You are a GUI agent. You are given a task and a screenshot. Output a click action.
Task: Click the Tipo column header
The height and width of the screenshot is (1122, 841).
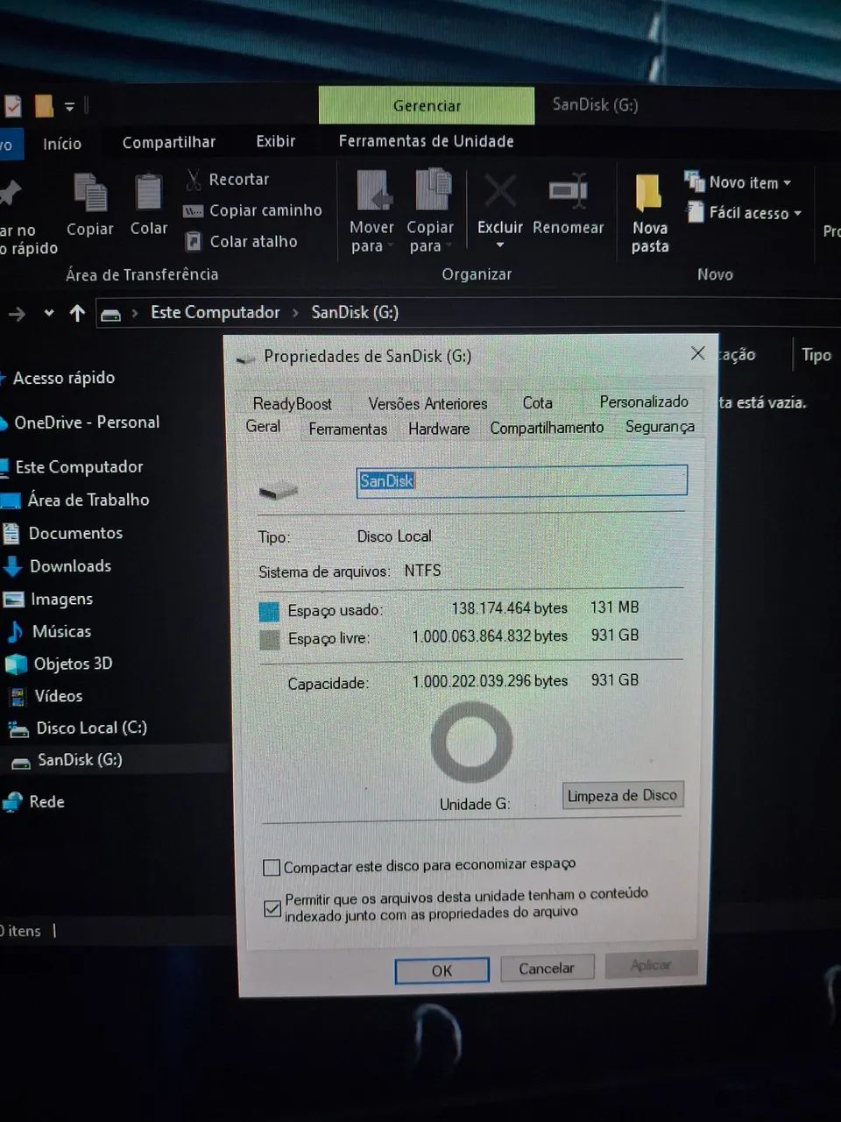(x=816, y=355)
